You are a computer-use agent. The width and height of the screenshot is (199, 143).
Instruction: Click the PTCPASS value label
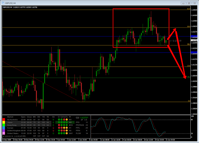click(x=80, y=125)
